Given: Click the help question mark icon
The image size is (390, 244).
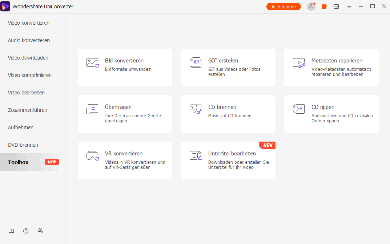Looking at the screenshot, I should click(26, 231).
